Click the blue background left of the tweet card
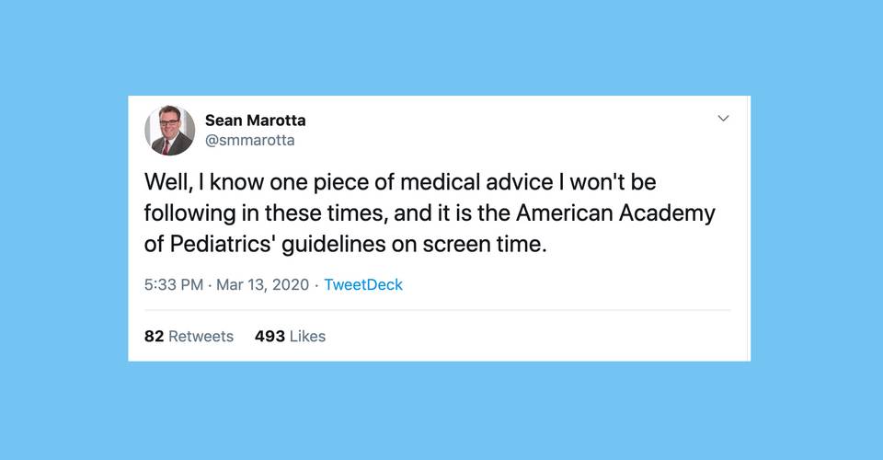The image size is (883, 460). 64,230
